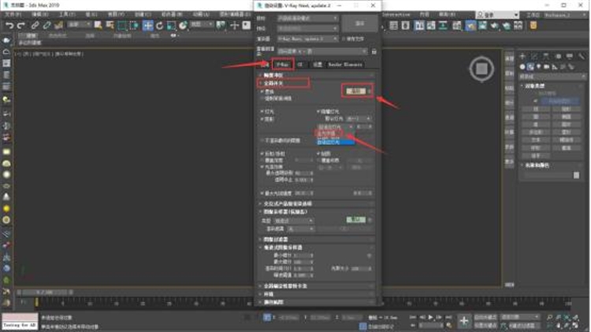Image resolution: width=591 pixels, height=332 pixels.
Task: Open the Modify tab in command panel
Action: (x=534, y=56)
